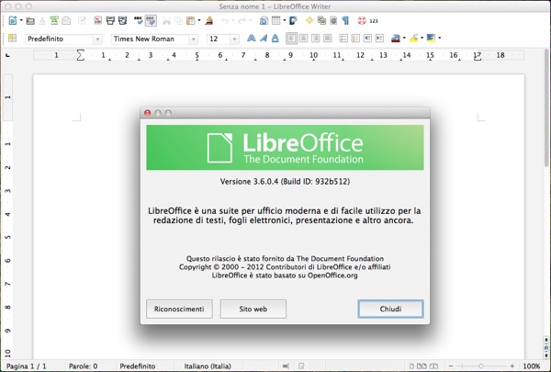Click the Cut scissors icon

[166, 21]
